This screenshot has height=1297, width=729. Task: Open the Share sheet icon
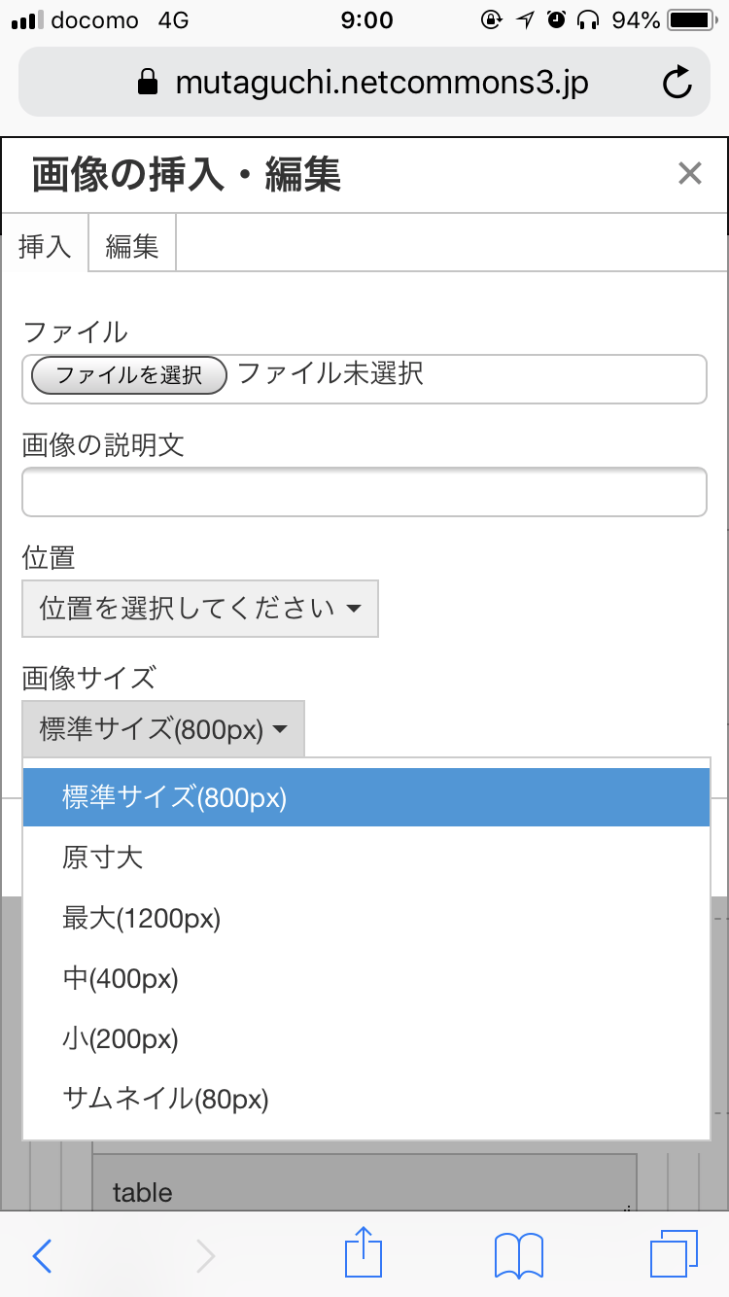point(363,1255)
